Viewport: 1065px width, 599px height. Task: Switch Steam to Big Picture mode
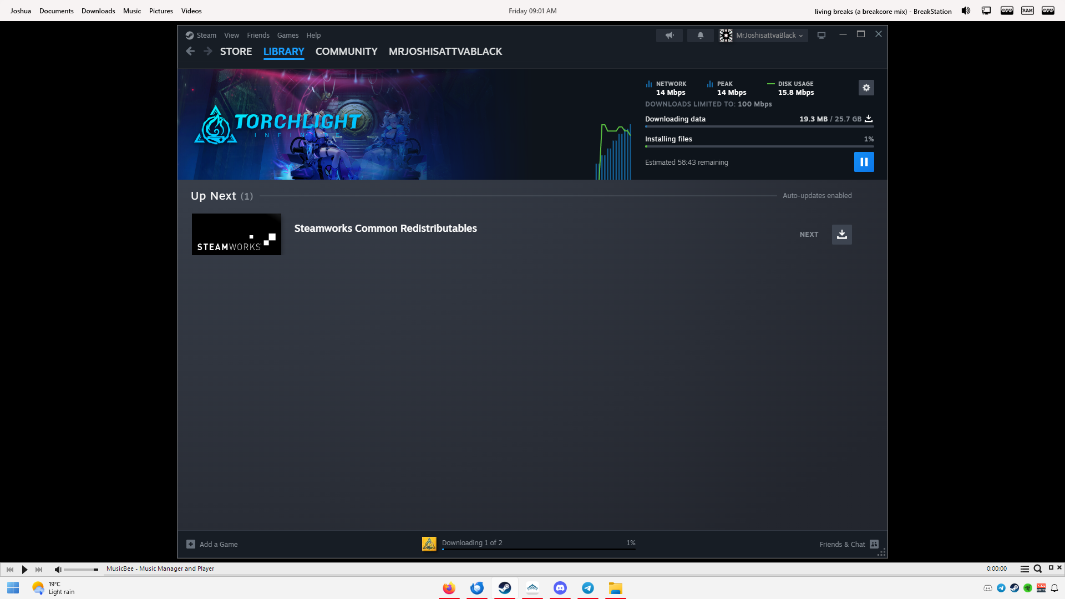click(821, 35)
